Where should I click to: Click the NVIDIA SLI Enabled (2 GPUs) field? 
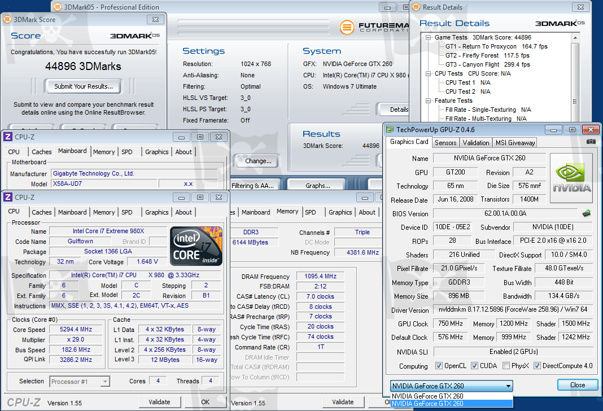point(513,351)
